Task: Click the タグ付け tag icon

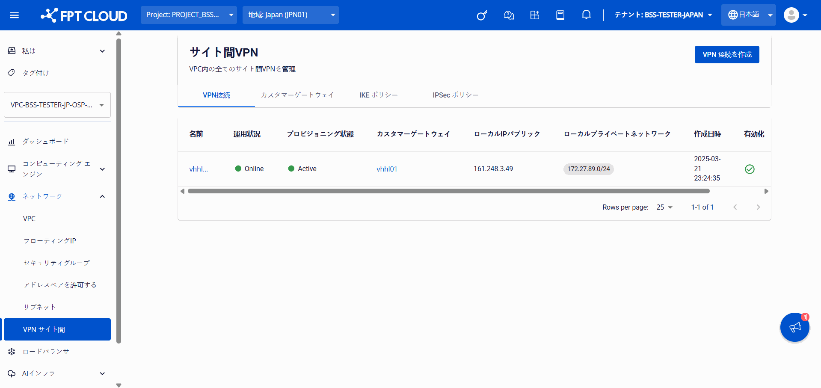Action: click(x=12, y=73)
